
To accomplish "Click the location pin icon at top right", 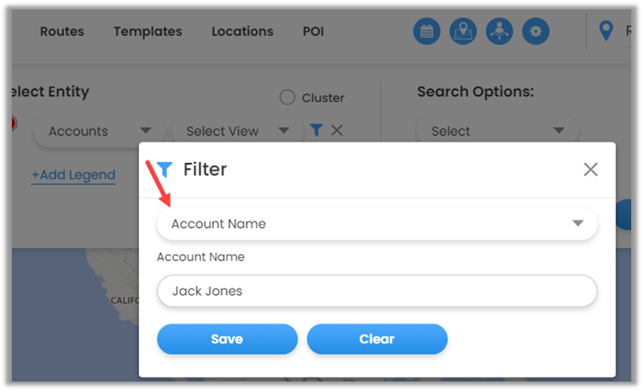I will (606, 31).
